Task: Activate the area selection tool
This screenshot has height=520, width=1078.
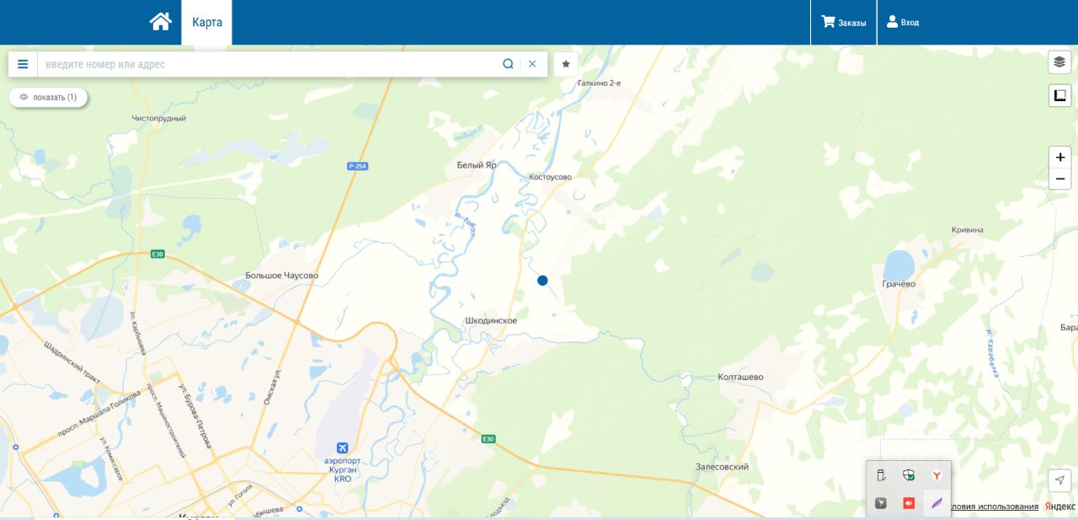Action: click(1059, 95)
